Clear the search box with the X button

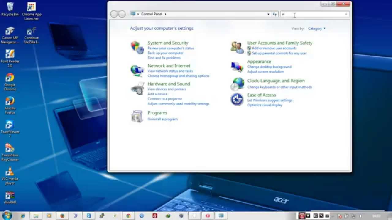(x=346, y=14)
